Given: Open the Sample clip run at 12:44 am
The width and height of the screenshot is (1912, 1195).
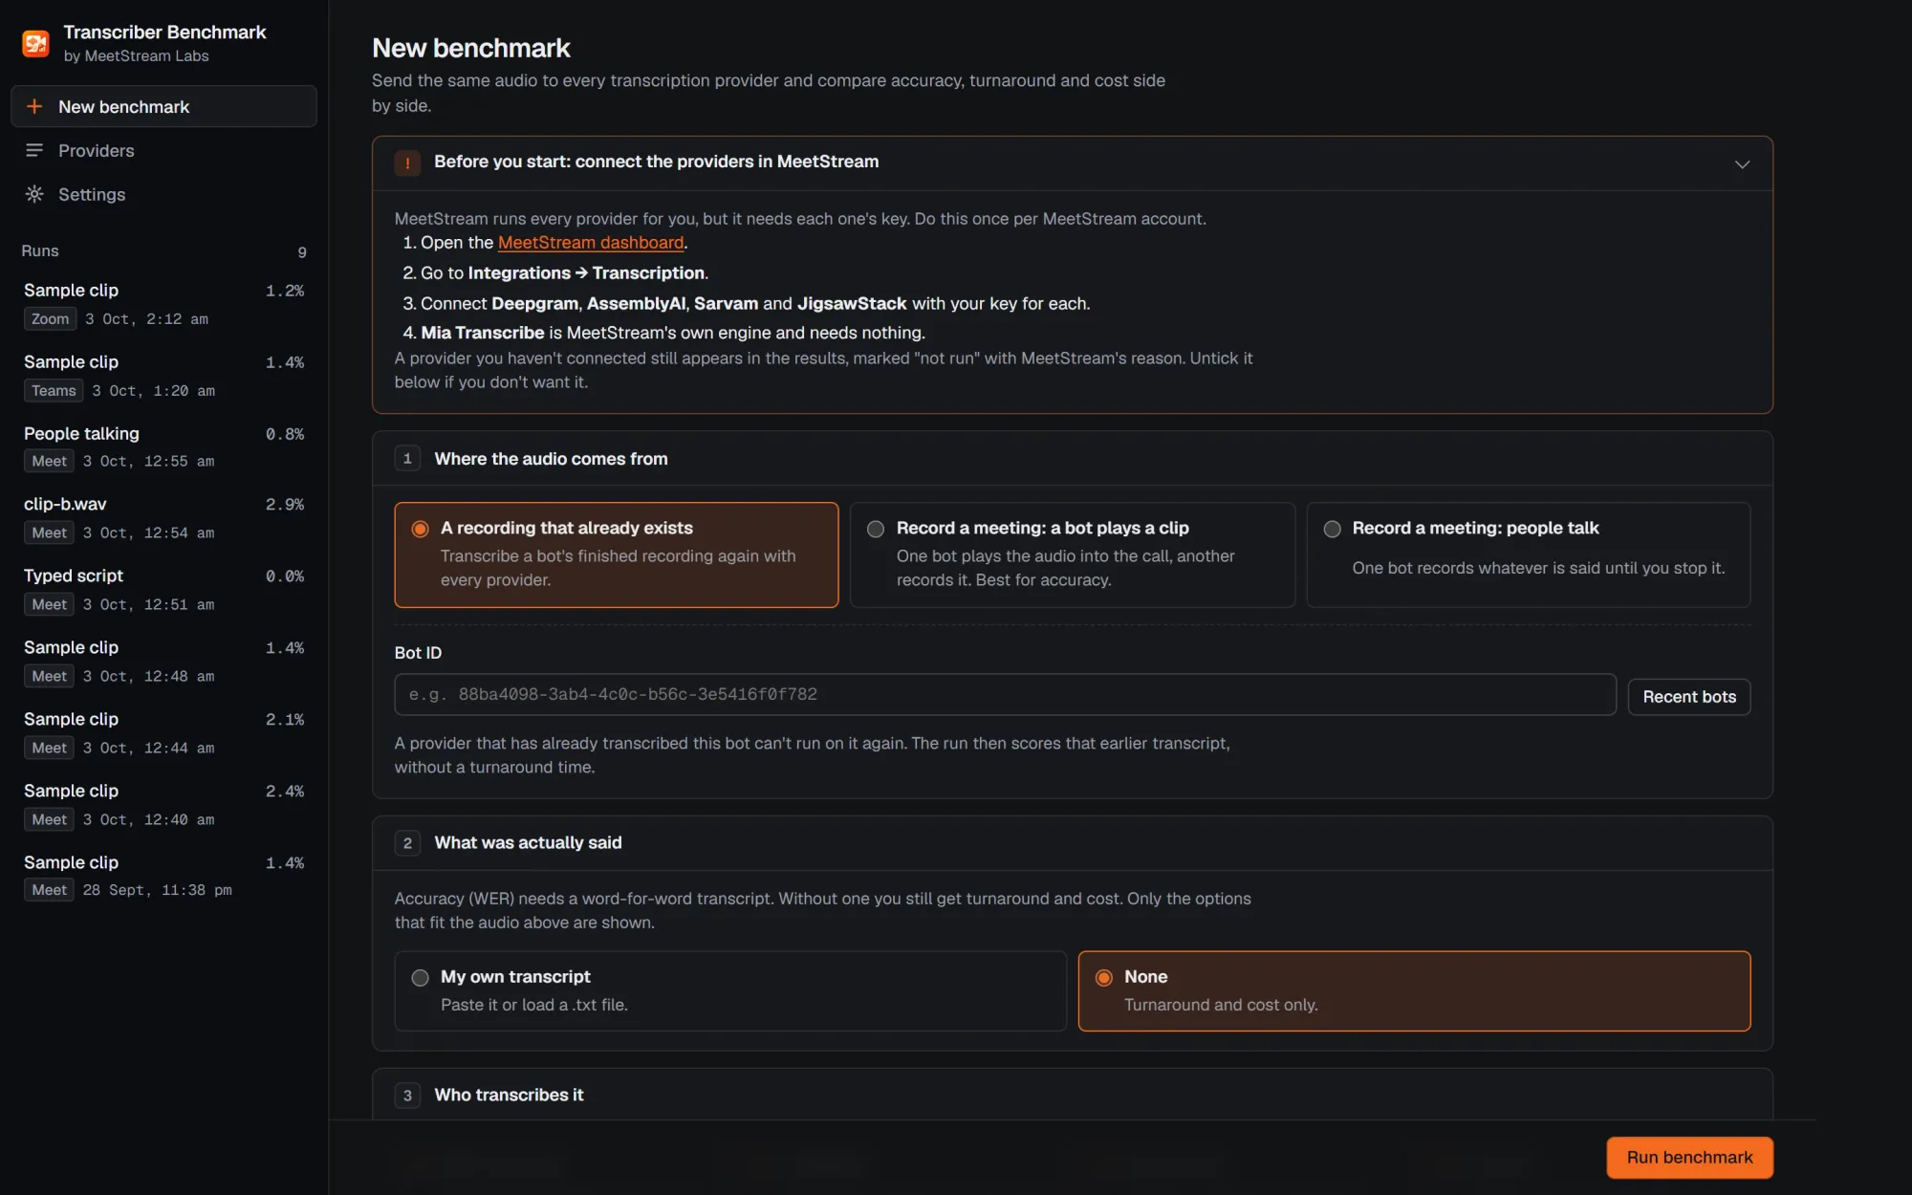Looking at the screenshot, I should click(x=163, y=733).
